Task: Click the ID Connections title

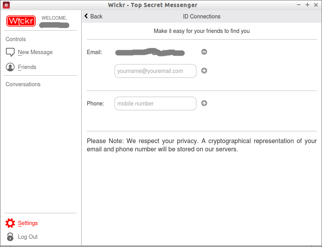Action: 202,16
